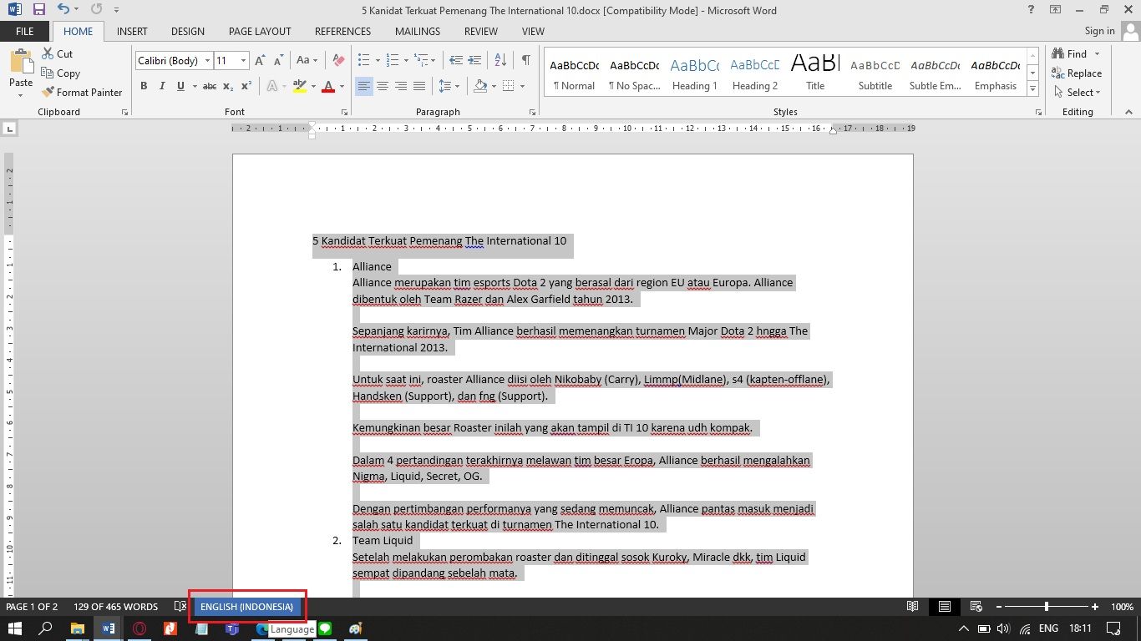Open the Clipboard pane launcher
The width and height of the screenshot is (1141, 641).
pos(124,112)
